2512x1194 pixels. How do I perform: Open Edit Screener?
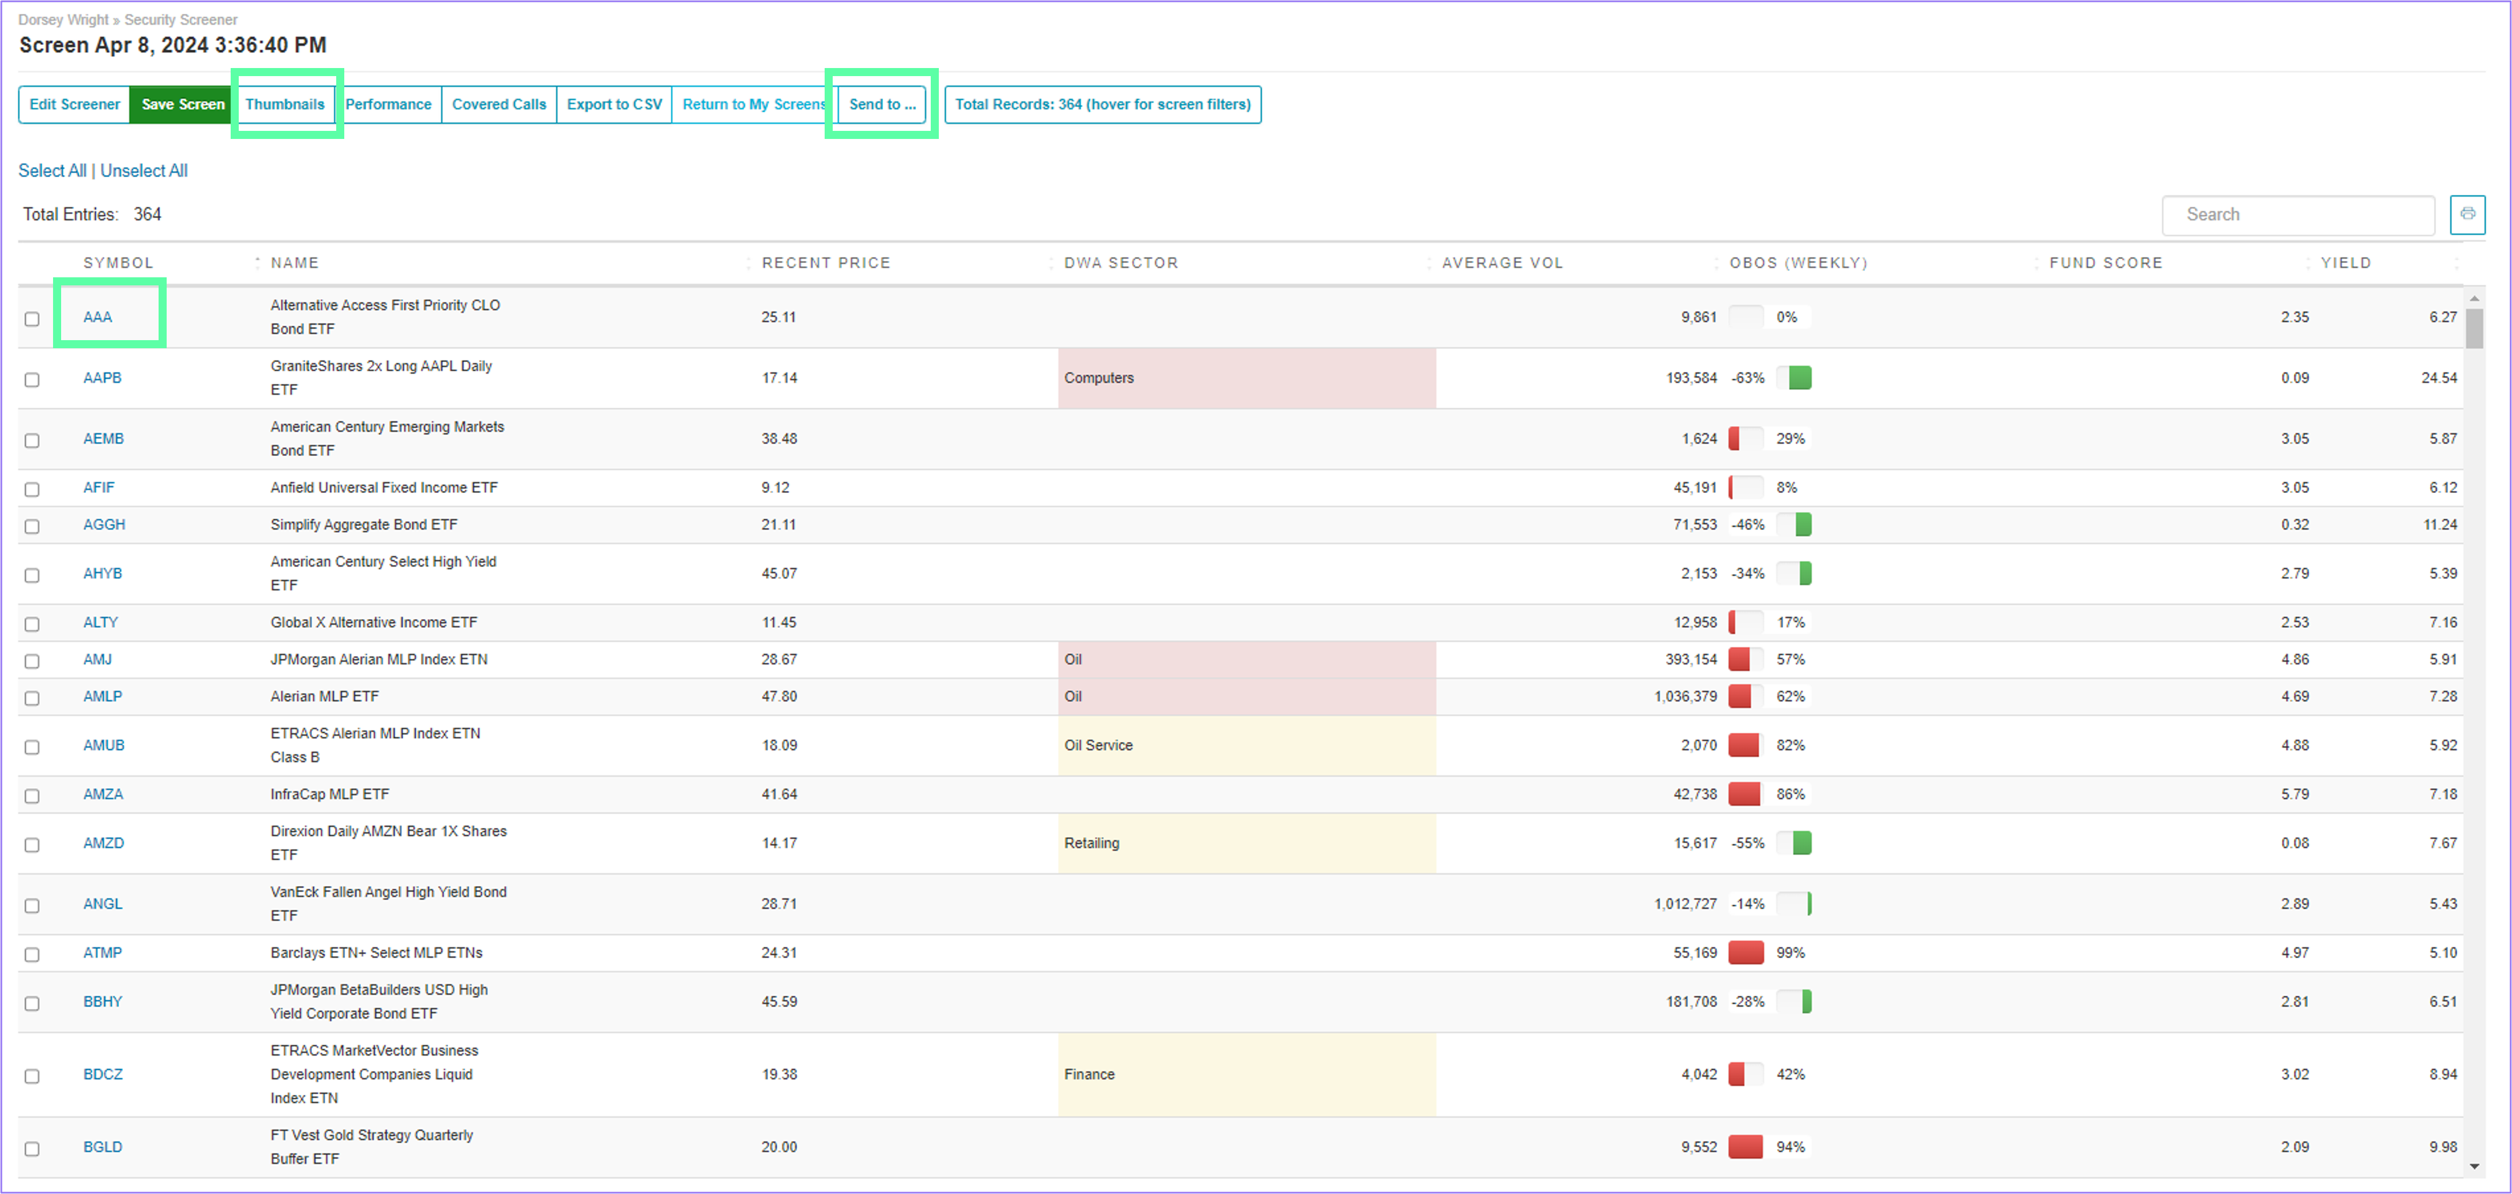point(74,104)
